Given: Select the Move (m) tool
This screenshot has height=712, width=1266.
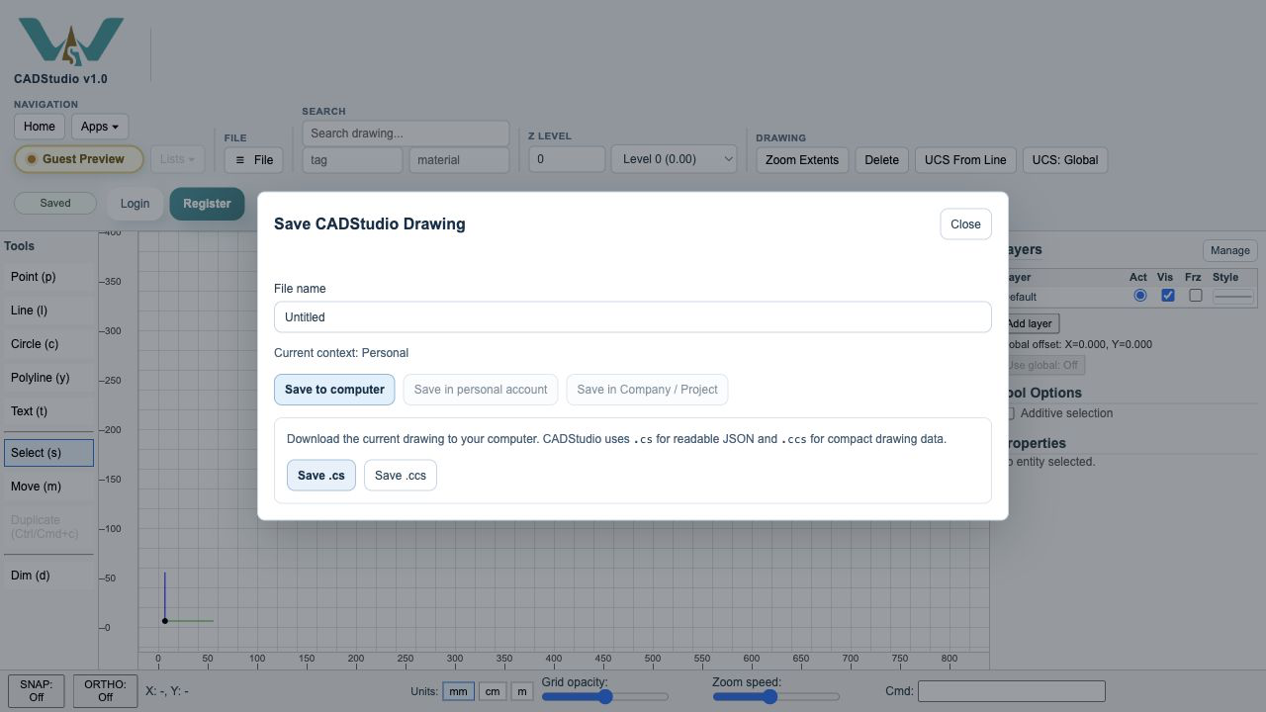Looking at the screenshot, I should [48, 487].
